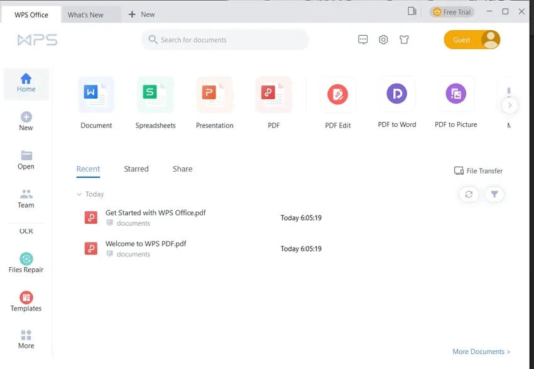Select the Share tab
Screen dimensions: 534x369
point(183,169)
